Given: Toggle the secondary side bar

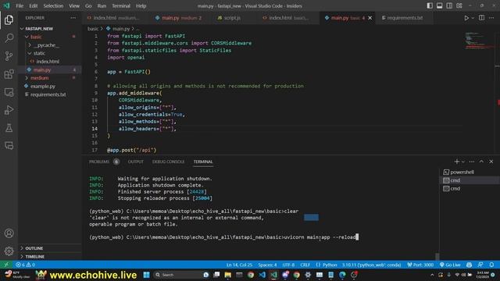Looking at the screenshot, I should [x=449, y=5].
